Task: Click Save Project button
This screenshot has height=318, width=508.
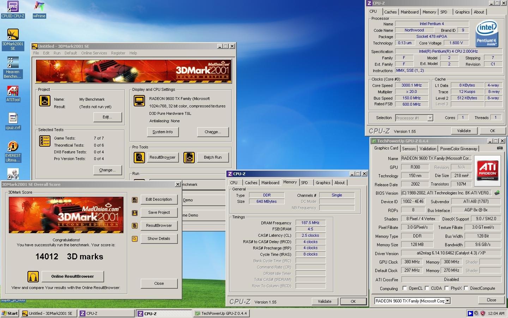Action: (x=159, y=212)
